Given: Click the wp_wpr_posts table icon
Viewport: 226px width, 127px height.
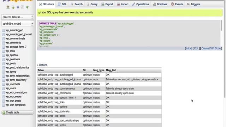Looking at the screenshot, I should point(4,101).
